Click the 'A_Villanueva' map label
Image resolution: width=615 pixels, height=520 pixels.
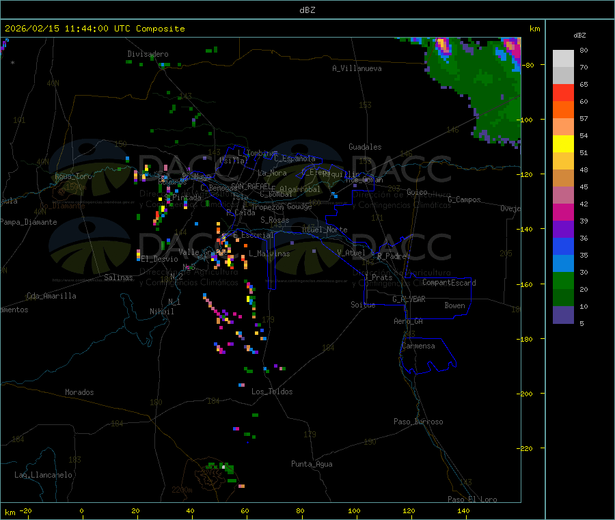[x=357, y=68]
